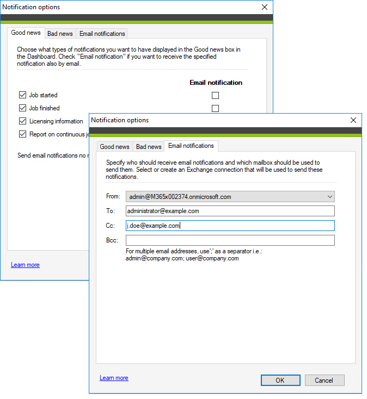Switch to Good news tab in front dialog
The width and height of the screenshot is (367, 399).
tap(114, 147)
